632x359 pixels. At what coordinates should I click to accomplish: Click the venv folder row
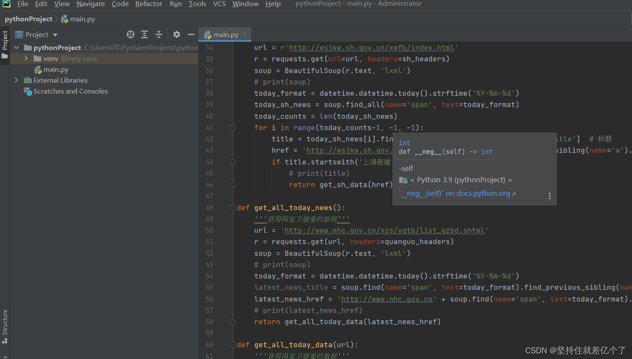click(x=104, y=58)
